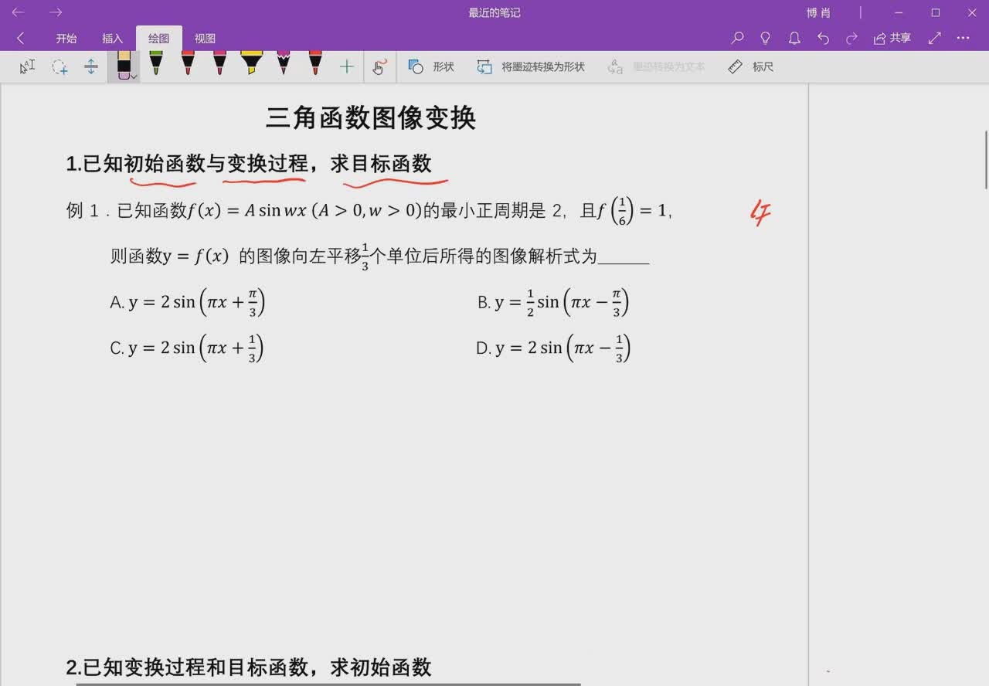The height and width of the screenshot is (686, 989).
Task: Select the purple jagged-top pen
Action: point(284,63)
